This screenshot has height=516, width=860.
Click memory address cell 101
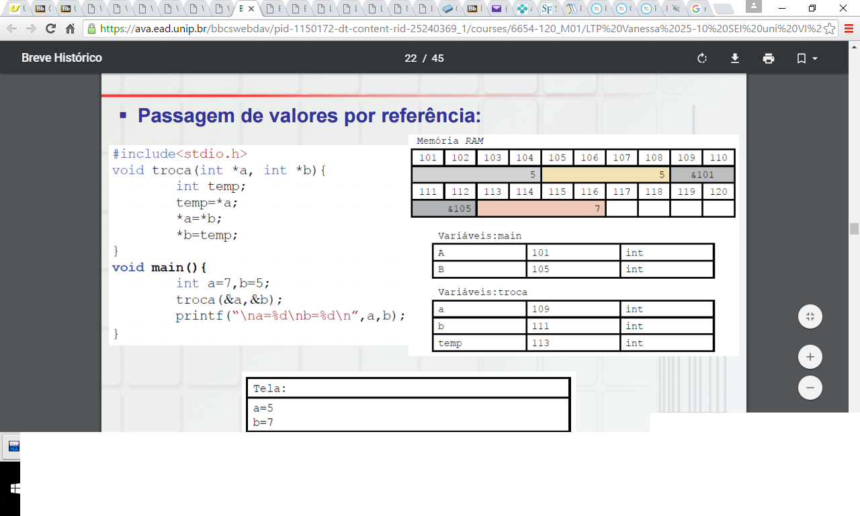428,158
